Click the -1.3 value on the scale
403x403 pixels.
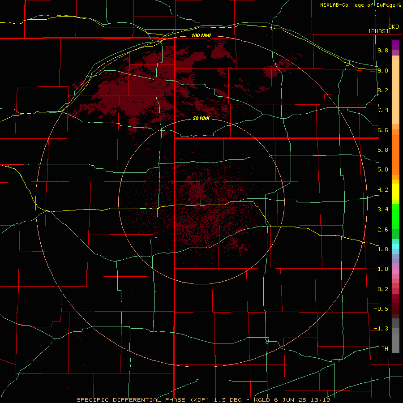click(381, 329)
